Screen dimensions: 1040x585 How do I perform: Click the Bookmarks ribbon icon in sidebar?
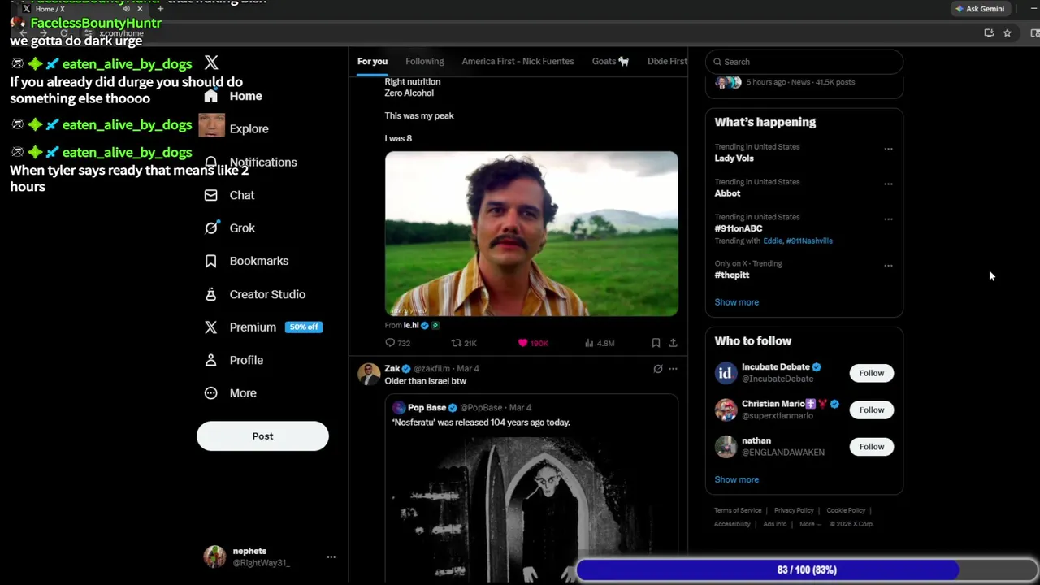coord(211,261)
